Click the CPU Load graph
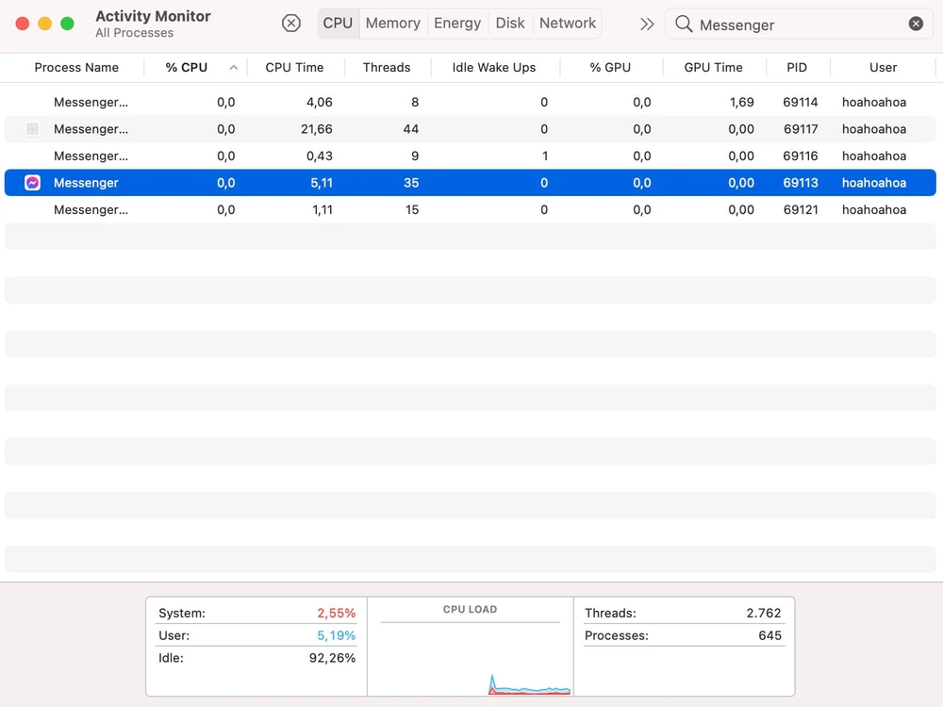This screenshot has height=707, width=943. [x=470, y=660]
